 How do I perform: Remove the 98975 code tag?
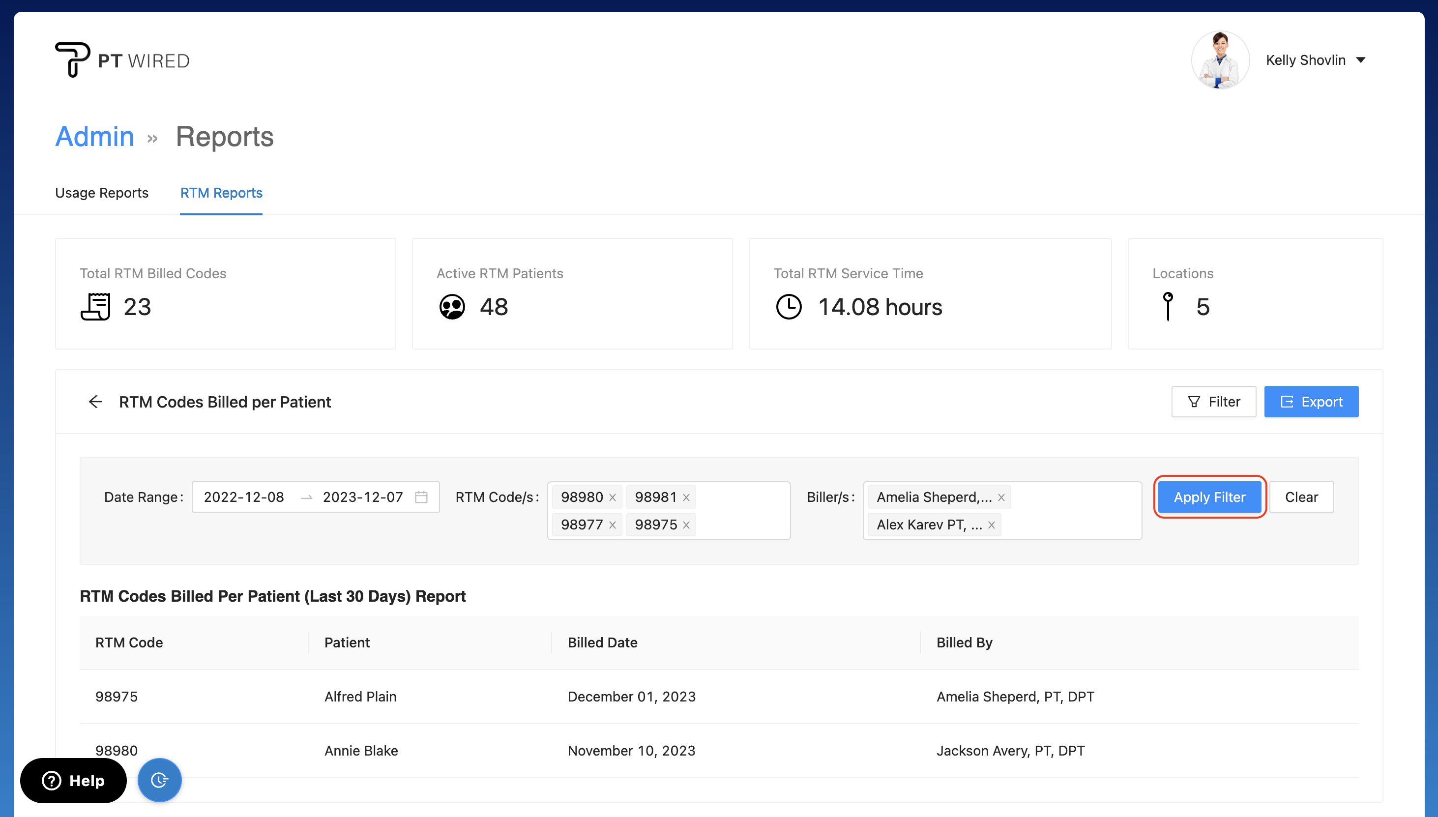click(686, 525)
